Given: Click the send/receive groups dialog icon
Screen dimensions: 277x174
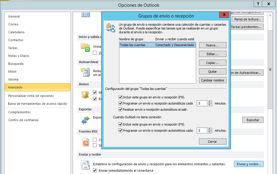Looking at the screenshot, I should click(111, 28).
